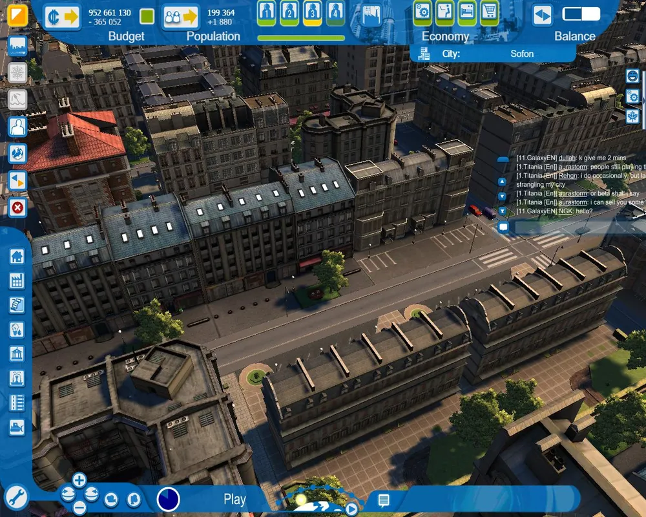Click the Play speed label

(234, 500)
